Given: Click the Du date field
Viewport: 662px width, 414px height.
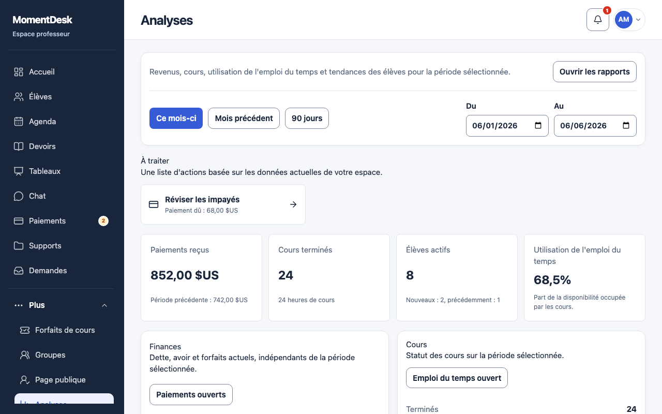Looking at the screenshot, I should [x=507, y=126].
